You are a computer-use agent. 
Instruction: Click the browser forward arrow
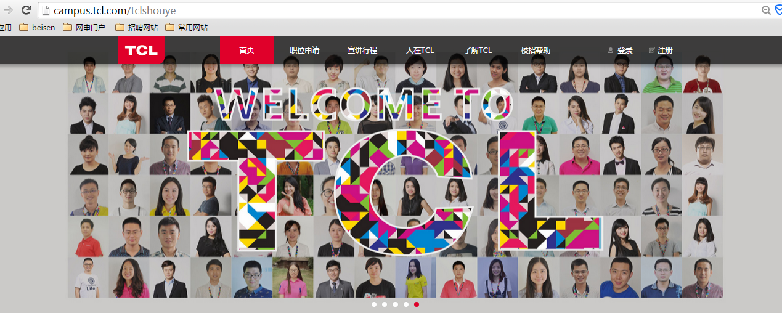coord(7,10)
